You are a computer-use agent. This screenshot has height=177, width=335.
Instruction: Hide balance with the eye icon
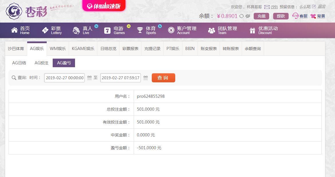point(248,16)
